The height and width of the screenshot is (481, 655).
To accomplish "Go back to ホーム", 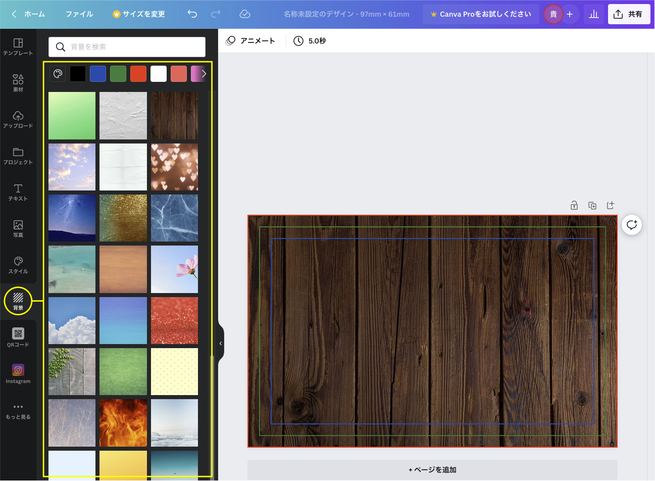I will point(28,14).
